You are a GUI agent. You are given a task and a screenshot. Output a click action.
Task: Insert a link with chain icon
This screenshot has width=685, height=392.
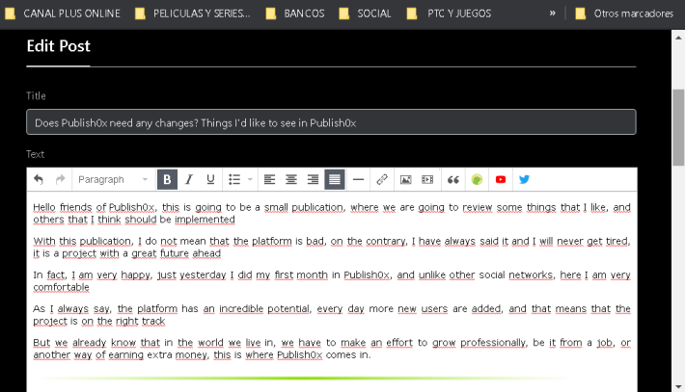(x=382, y=179)
